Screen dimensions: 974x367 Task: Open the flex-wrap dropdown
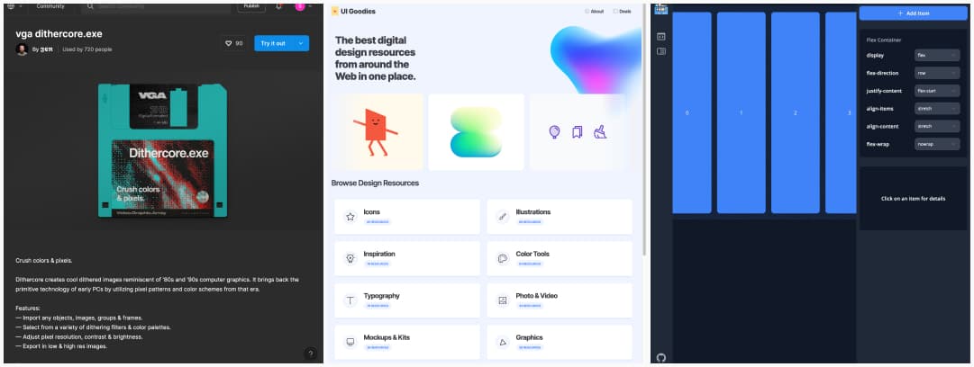coord(937,144)
